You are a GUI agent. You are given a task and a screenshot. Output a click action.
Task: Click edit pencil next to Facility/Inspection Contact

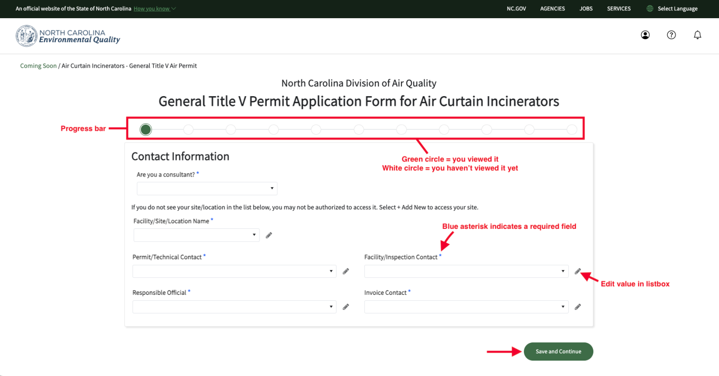[x=578, y=271]
